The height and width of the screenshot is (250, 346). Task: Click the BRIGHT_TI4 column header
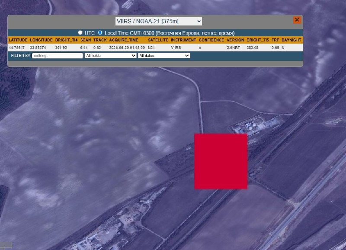click(67, 40)
